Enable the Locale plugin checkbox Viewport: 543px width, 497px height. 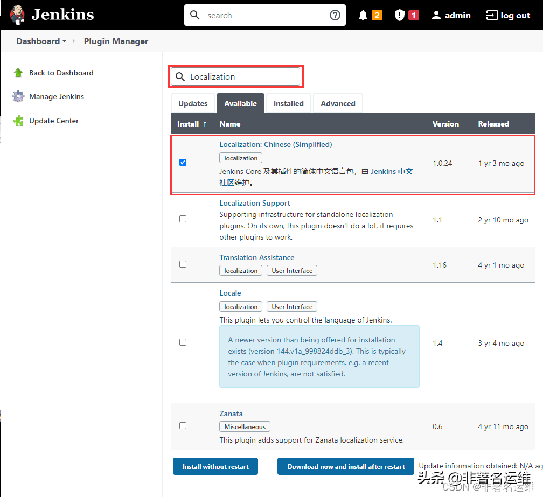click(x=183, y=342)
